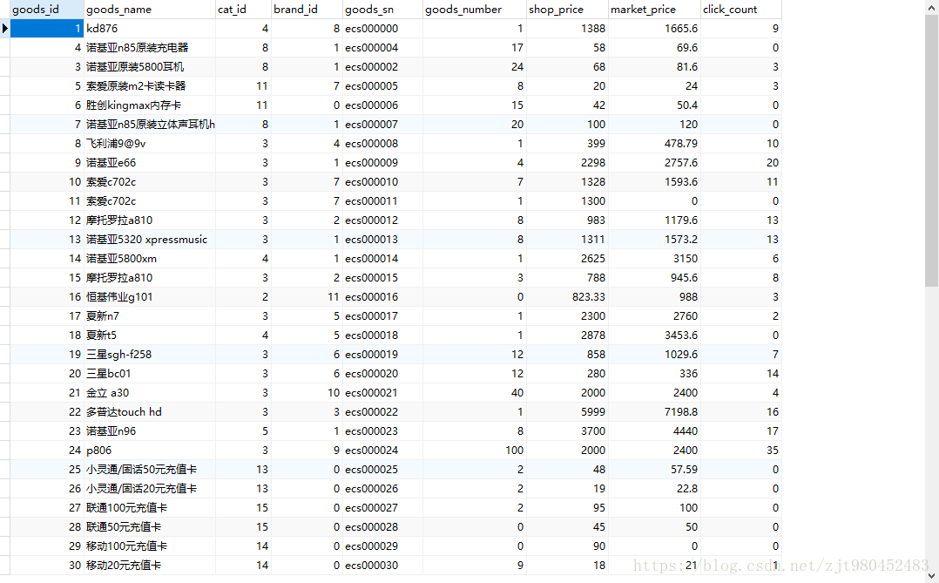Select goods_sn cell ecs000016

coord(382,296)
